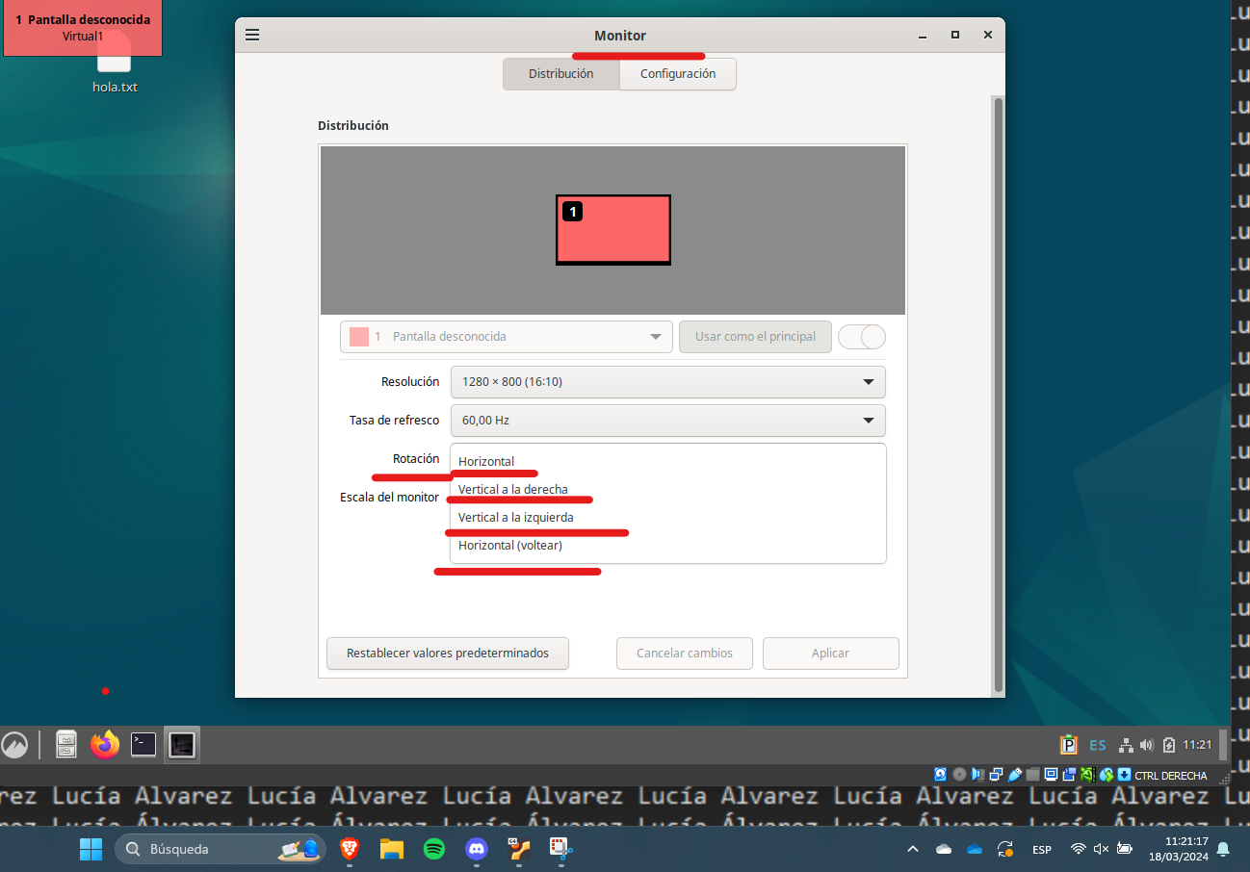The width and height of the screenshot is (1250, 872).
Task: Open the Pantalla desconocida display selector
Action: pyautogui.click(x=506, y=337)
